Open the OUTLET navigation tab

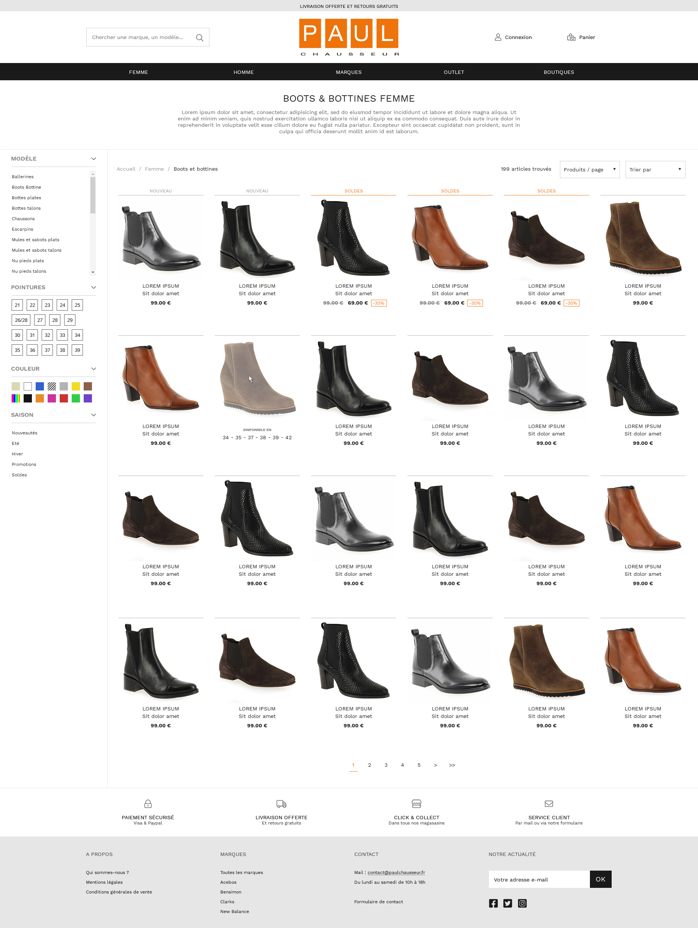click(x=454, y=72)
